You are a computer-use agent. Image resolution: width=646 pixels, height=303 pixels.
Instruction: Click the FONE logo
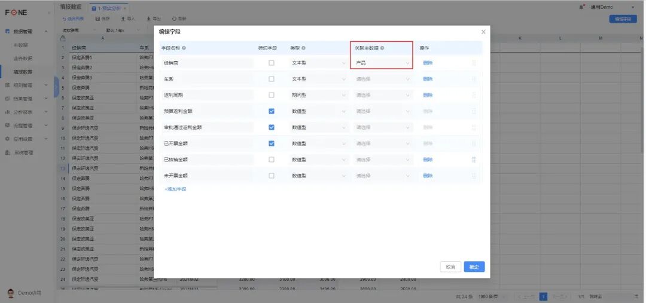(x=16, y=13)
